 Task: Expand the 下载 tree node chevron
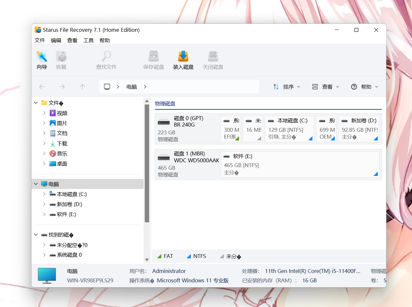click(x=44, y=143)
